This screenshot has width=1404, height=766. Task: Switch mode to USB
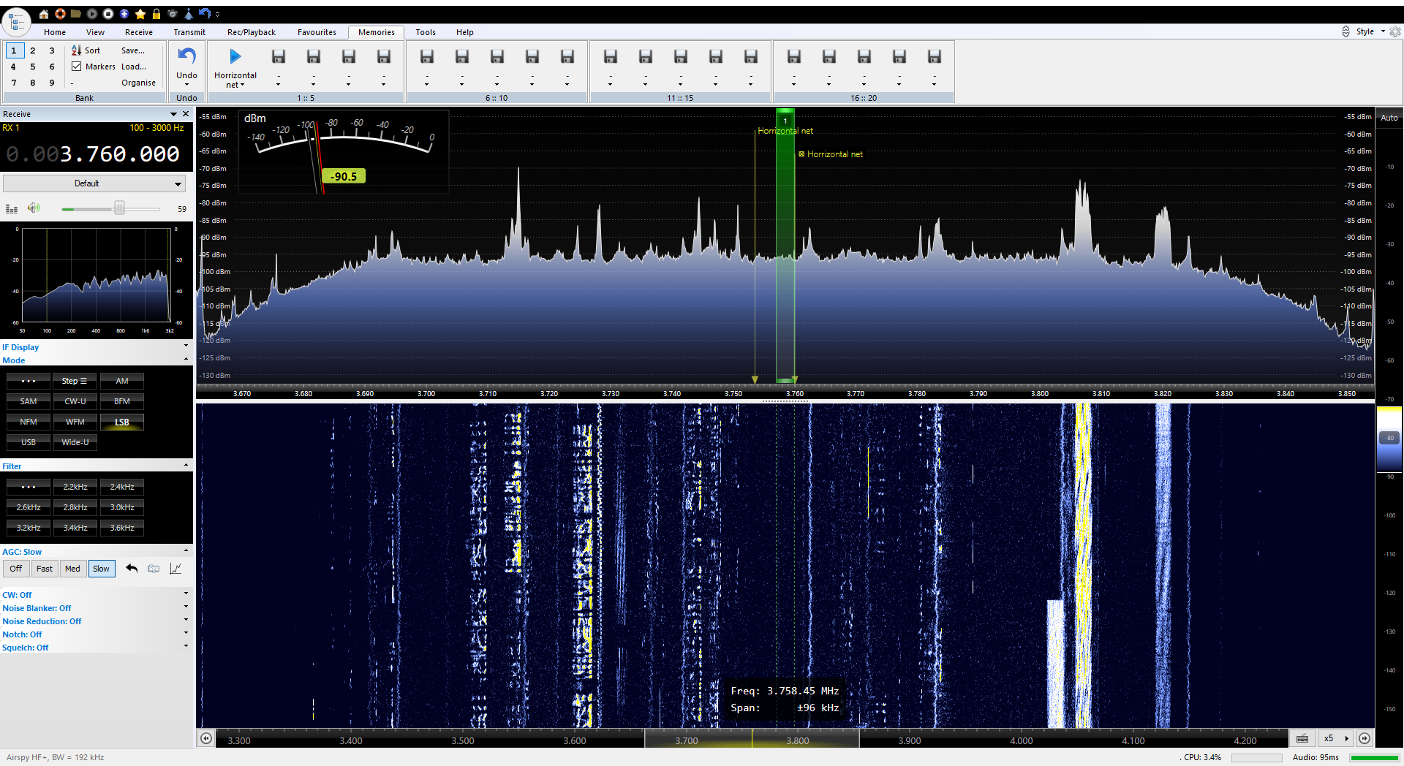[29, 442]
